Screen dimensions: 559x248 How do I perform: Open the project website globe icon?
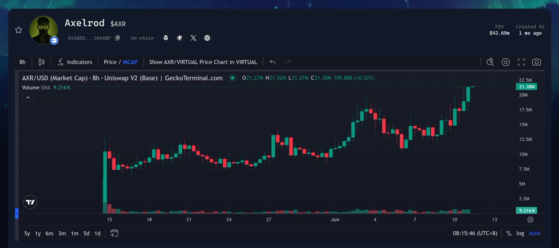207,38
